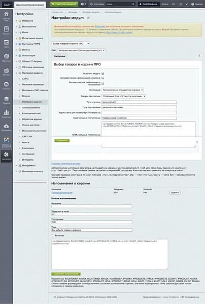This screenshot has height=305, width=205.
Task: Open Помощь help icon
Action: [x=197, y=4]
